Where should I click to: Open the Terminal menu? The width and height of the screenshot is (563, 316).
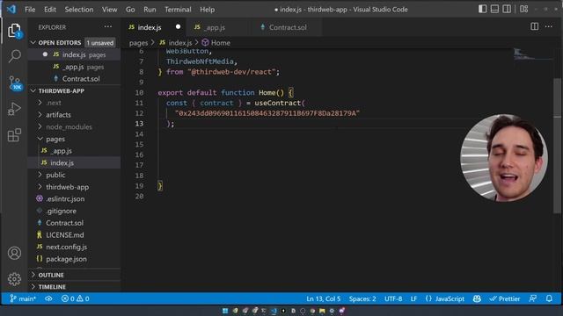[x=178, y=10]
